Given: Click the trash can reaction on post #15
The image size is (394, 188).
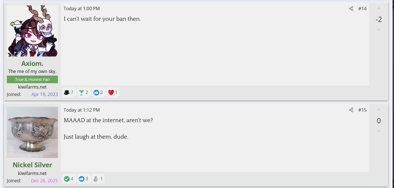Looking at the screenshot, I should point(98,179).
